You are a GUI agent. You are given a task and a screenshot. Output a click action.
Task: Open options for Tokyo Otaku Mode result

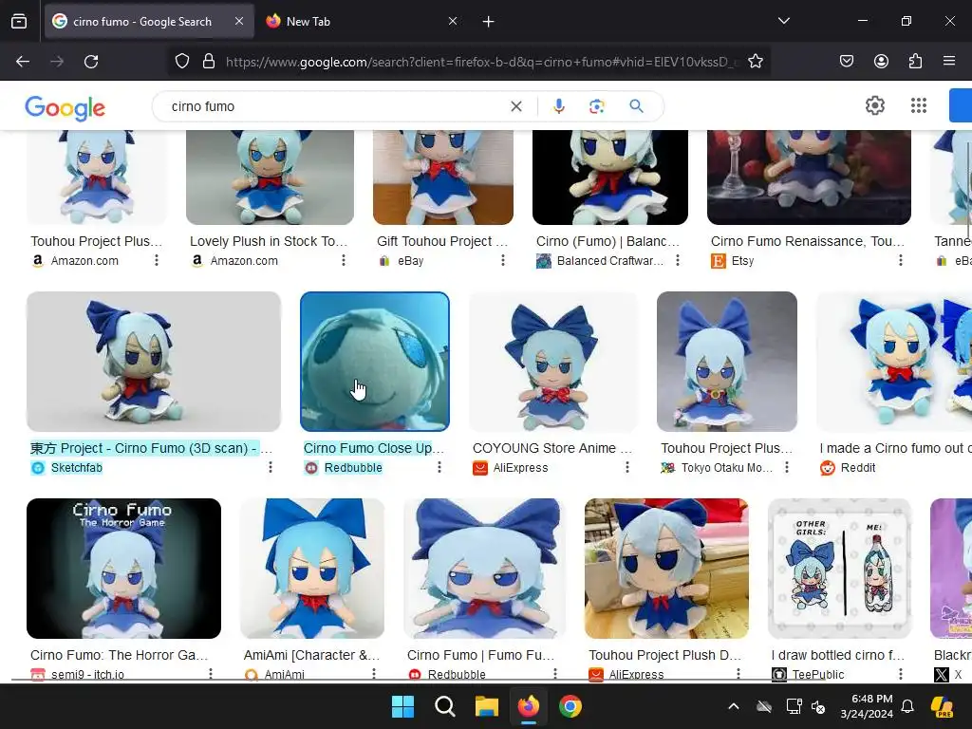point(787,467)
